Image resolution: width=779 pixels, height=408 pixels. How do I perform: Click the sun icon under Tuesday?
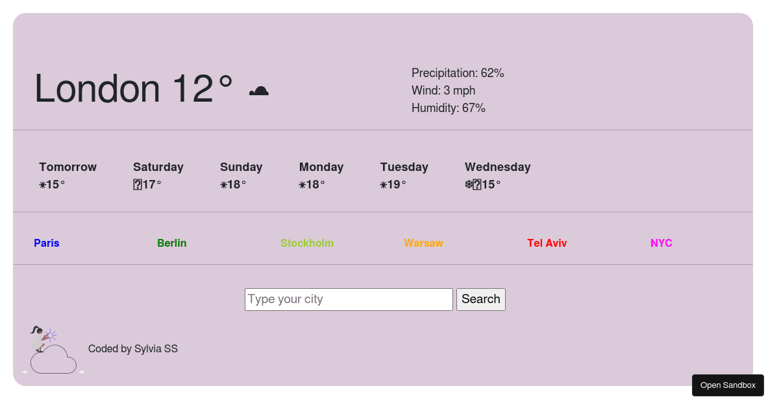pyautogui.click(x=384, y=185)
